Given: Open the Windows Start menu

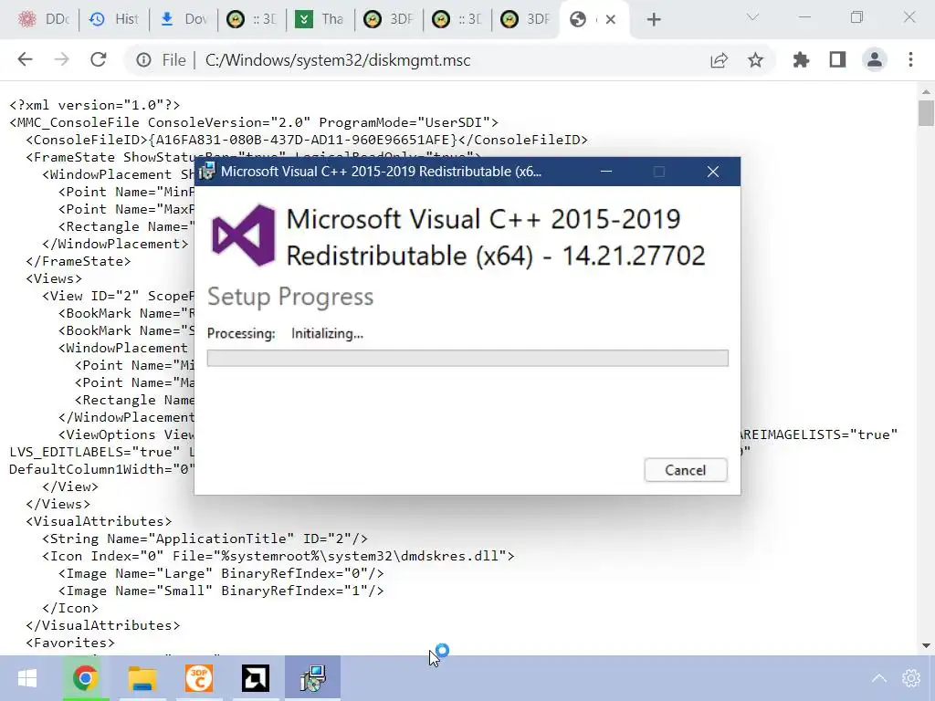Looking at the screenshot, I should coord(27,678).
